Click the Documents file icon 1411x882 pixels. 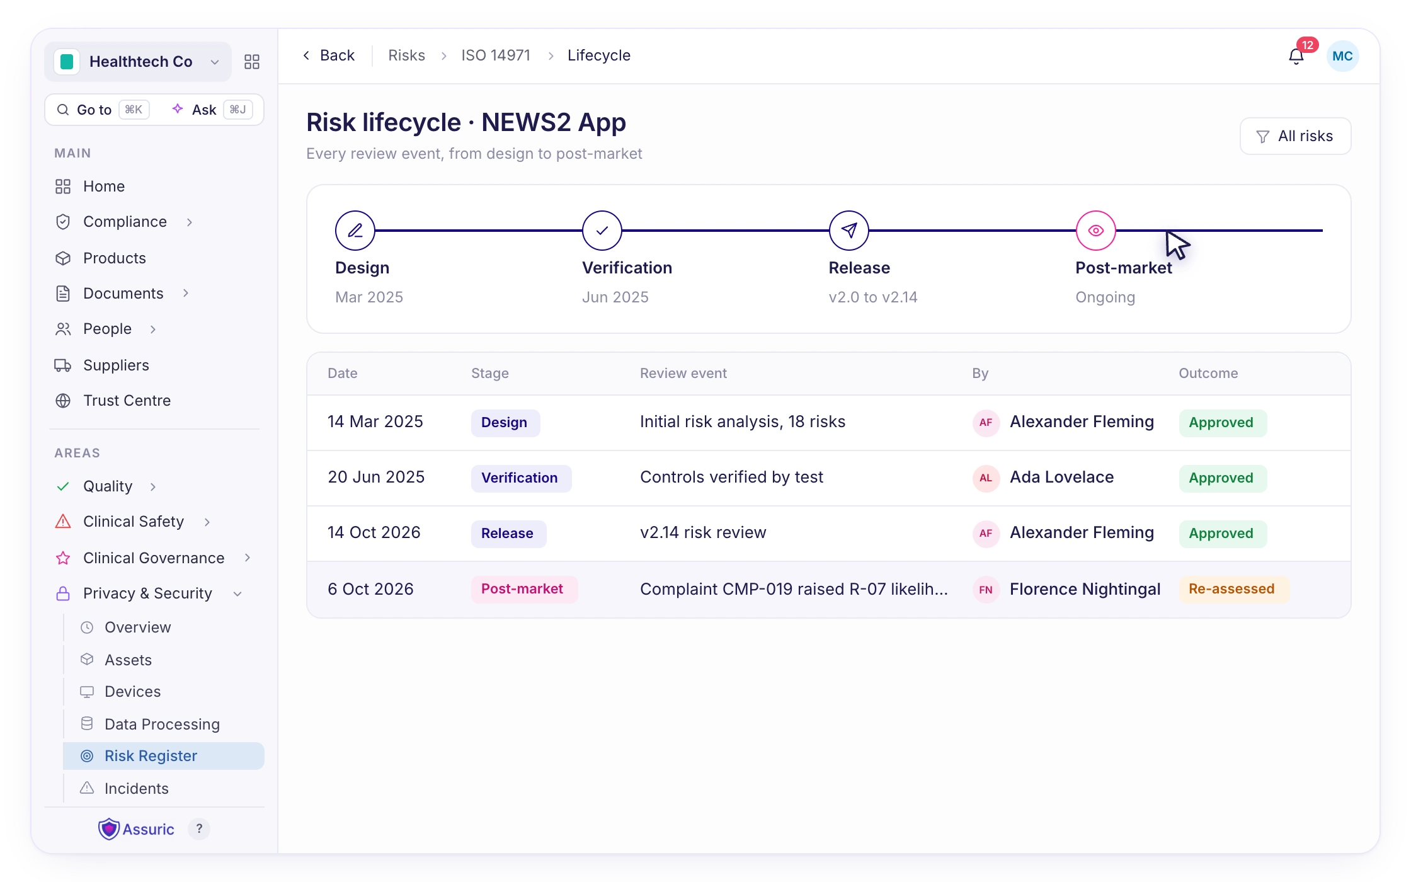63,294
